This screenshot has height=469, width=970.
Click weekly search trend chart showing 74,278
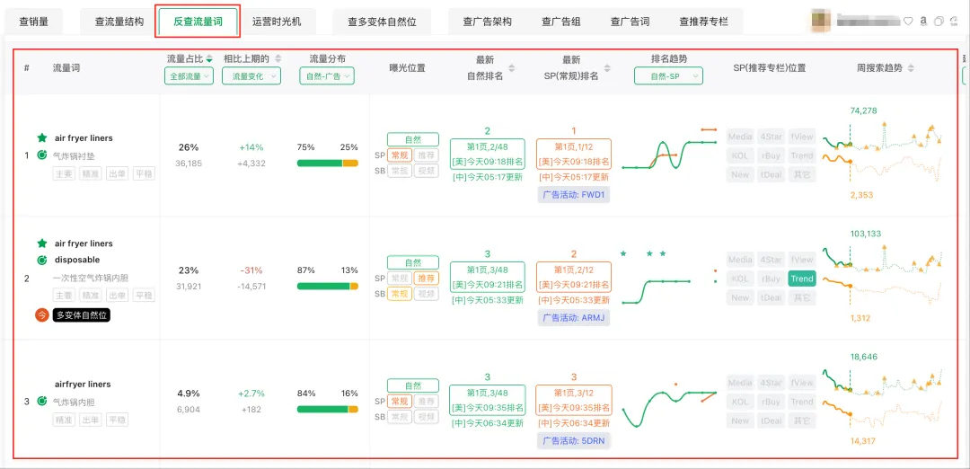click(882, 152)
